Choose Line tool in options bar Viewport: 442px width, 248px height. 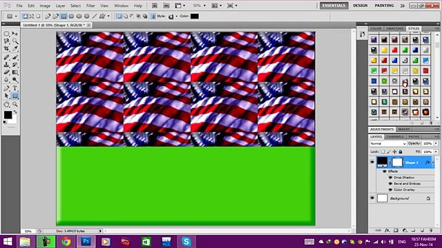coord(95,17)
